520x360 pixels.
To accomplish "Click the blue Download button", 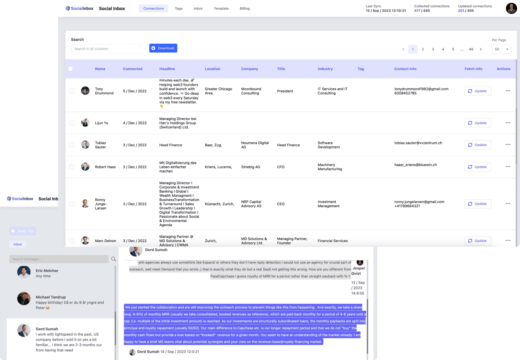I will pyautogui.click(x=163, y=48).
